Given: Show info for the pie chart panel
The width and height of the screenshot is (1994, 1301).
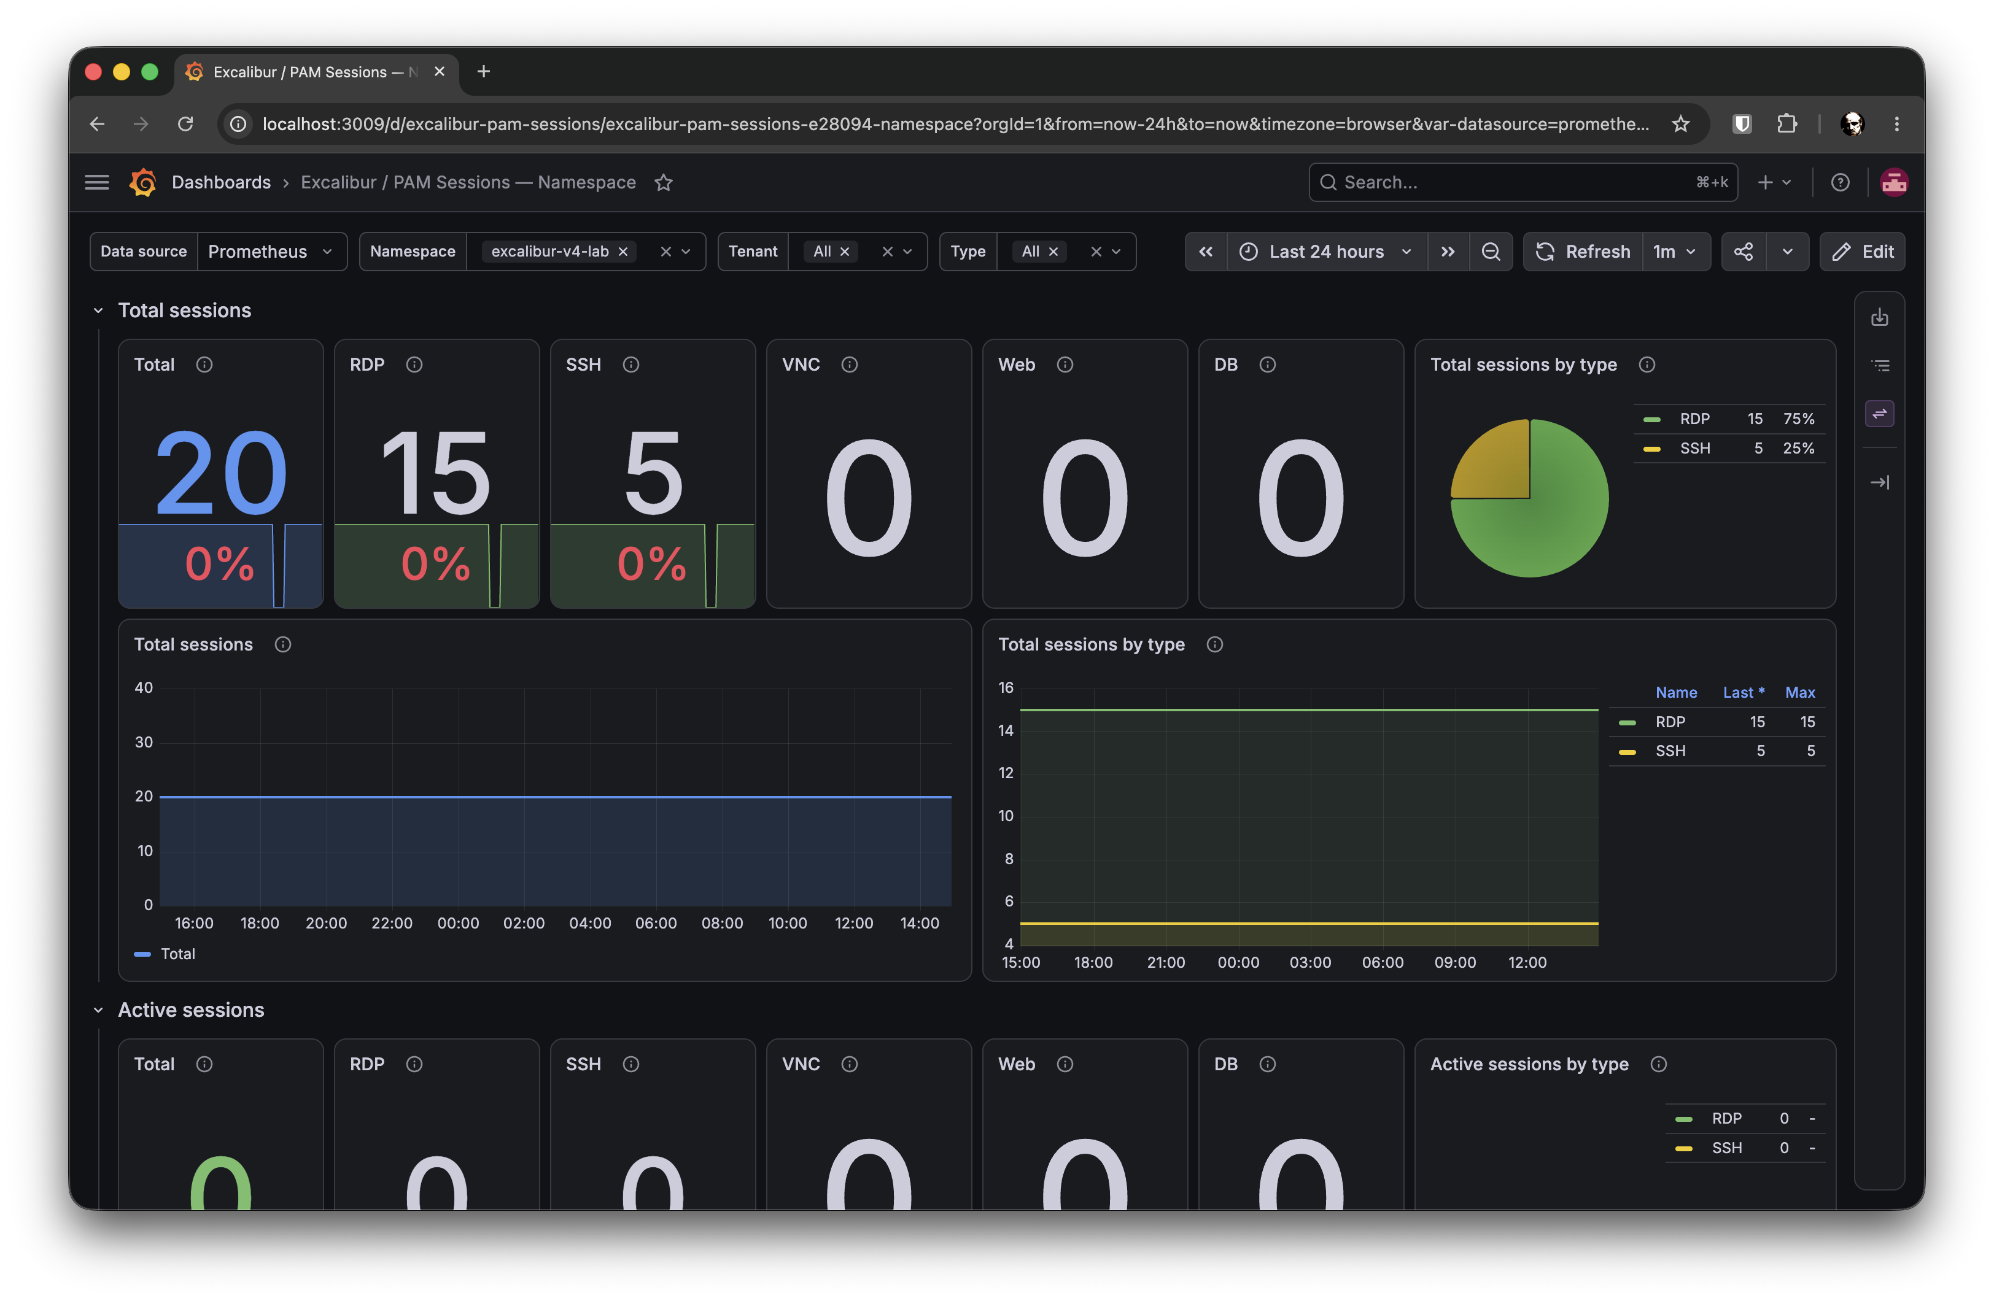Looking at the screenshot, I should pyautogui.click(x=1647, y=365).
